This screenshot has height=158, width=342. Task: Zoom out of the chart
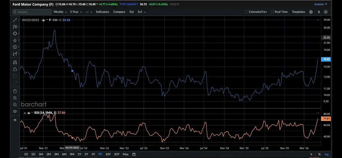click(15, 104)
